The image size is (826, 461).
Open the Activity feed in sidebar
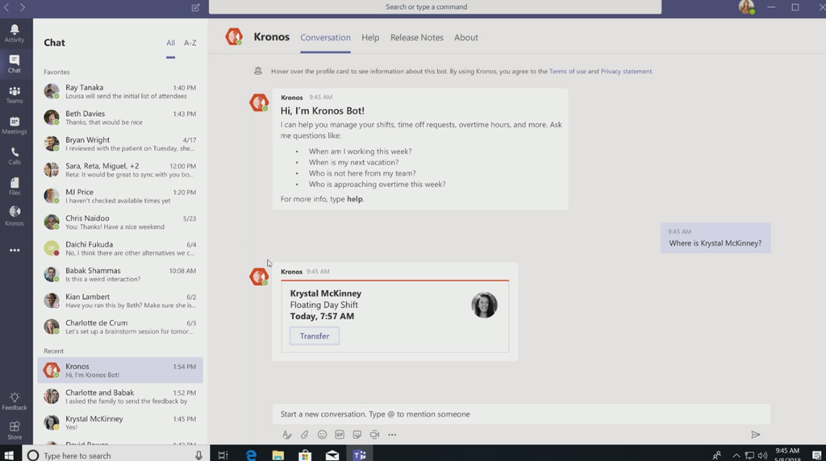(x=15, y=33)
